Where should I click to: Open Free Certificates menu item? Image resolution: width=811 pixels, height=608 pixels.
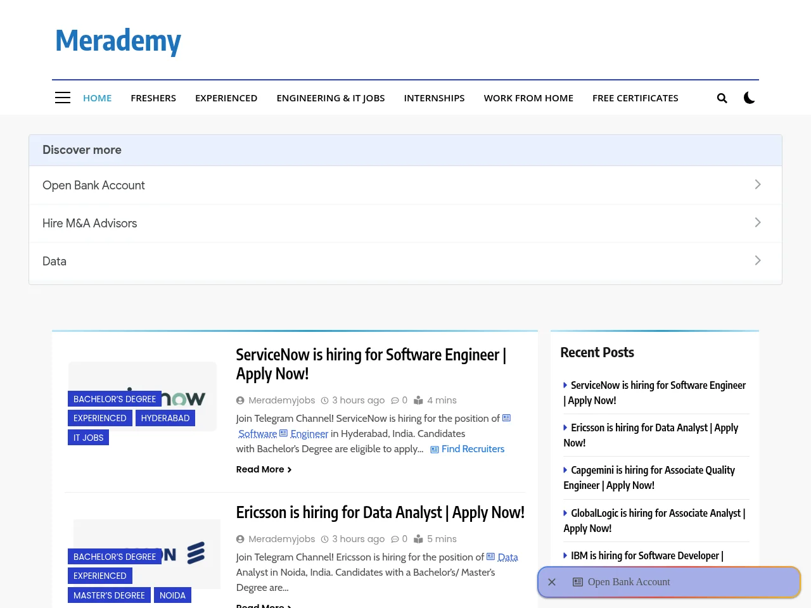[x=635, y=98]
